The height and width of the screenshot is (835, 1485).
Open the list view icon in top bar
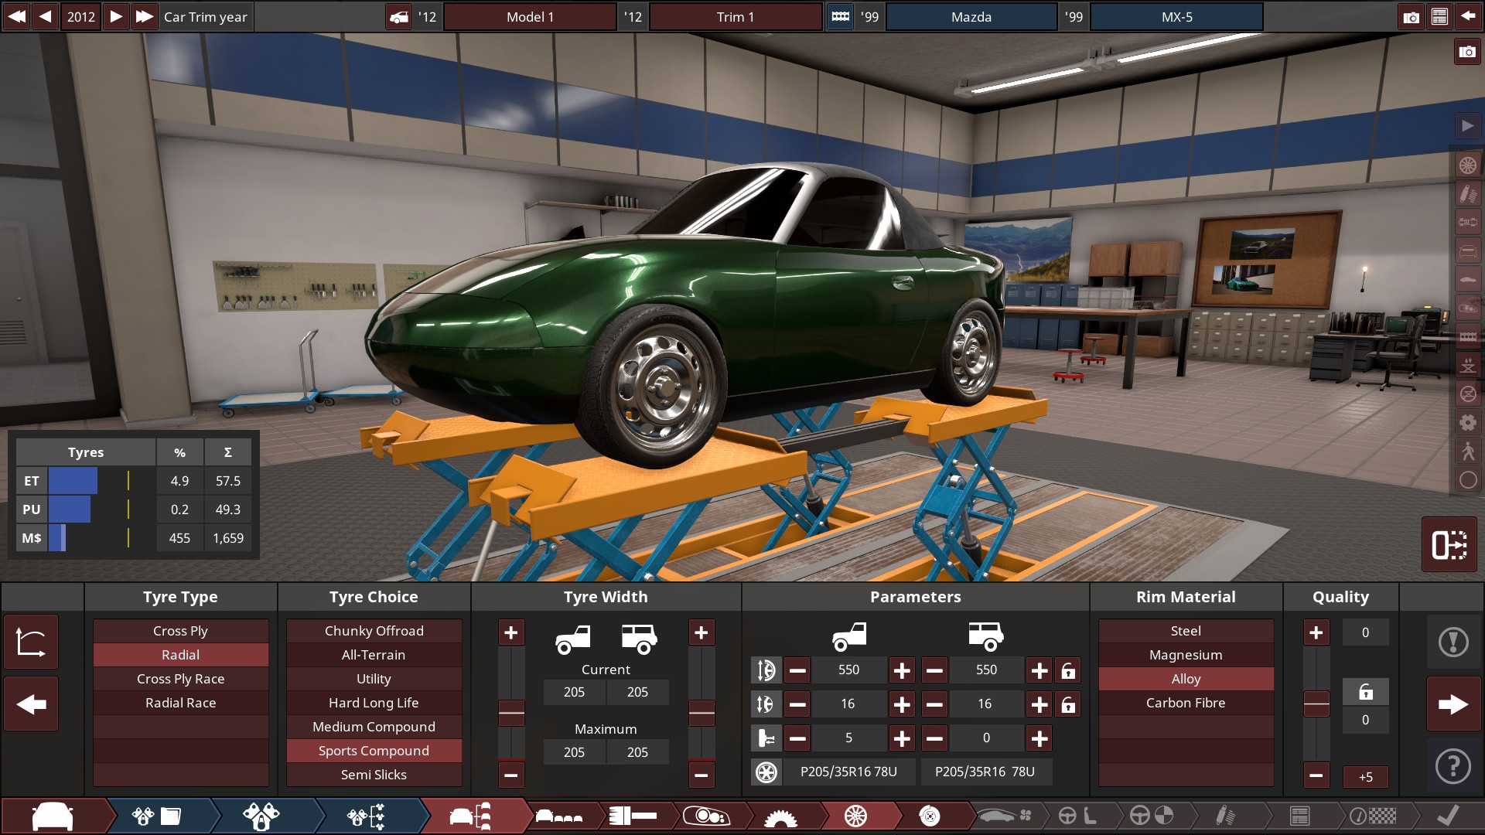[1439, 16]
